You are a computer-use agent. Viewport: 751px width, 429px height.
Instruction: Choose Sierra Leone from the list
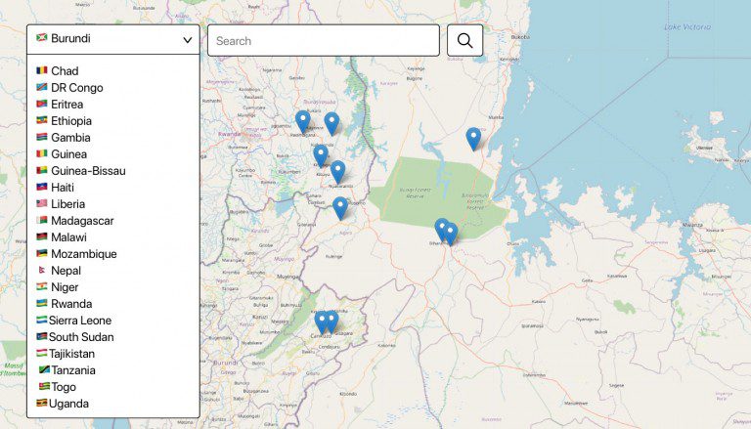[x=74, y=321]
